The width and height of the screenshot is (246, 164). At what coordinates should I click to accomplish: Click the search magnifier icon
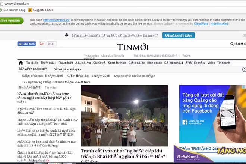[x=232, y=44]
